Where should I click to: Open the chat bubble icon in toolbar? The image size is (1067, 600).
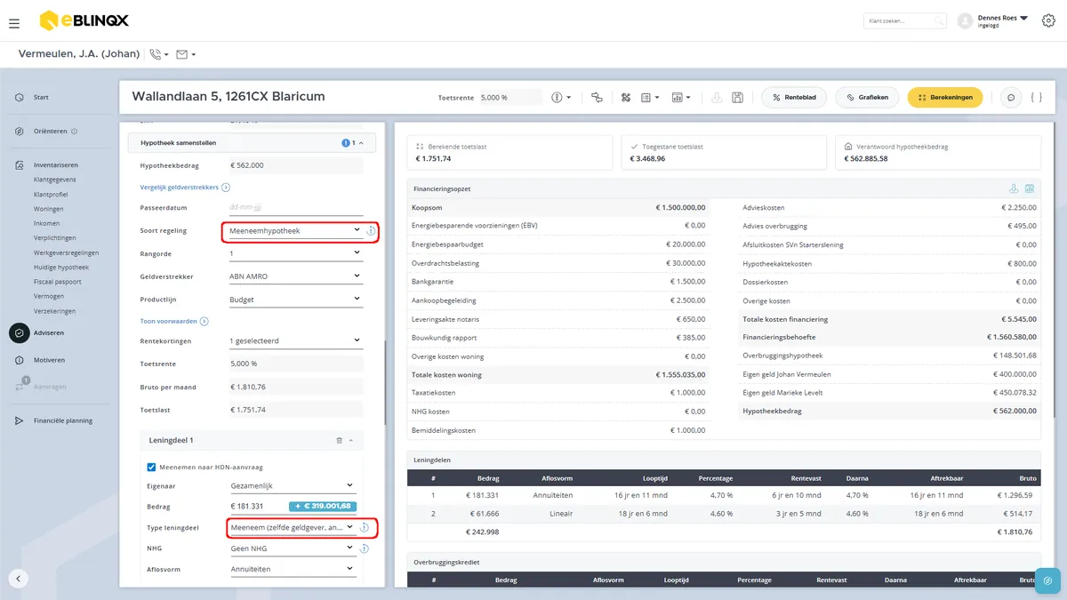(1010, 97)
